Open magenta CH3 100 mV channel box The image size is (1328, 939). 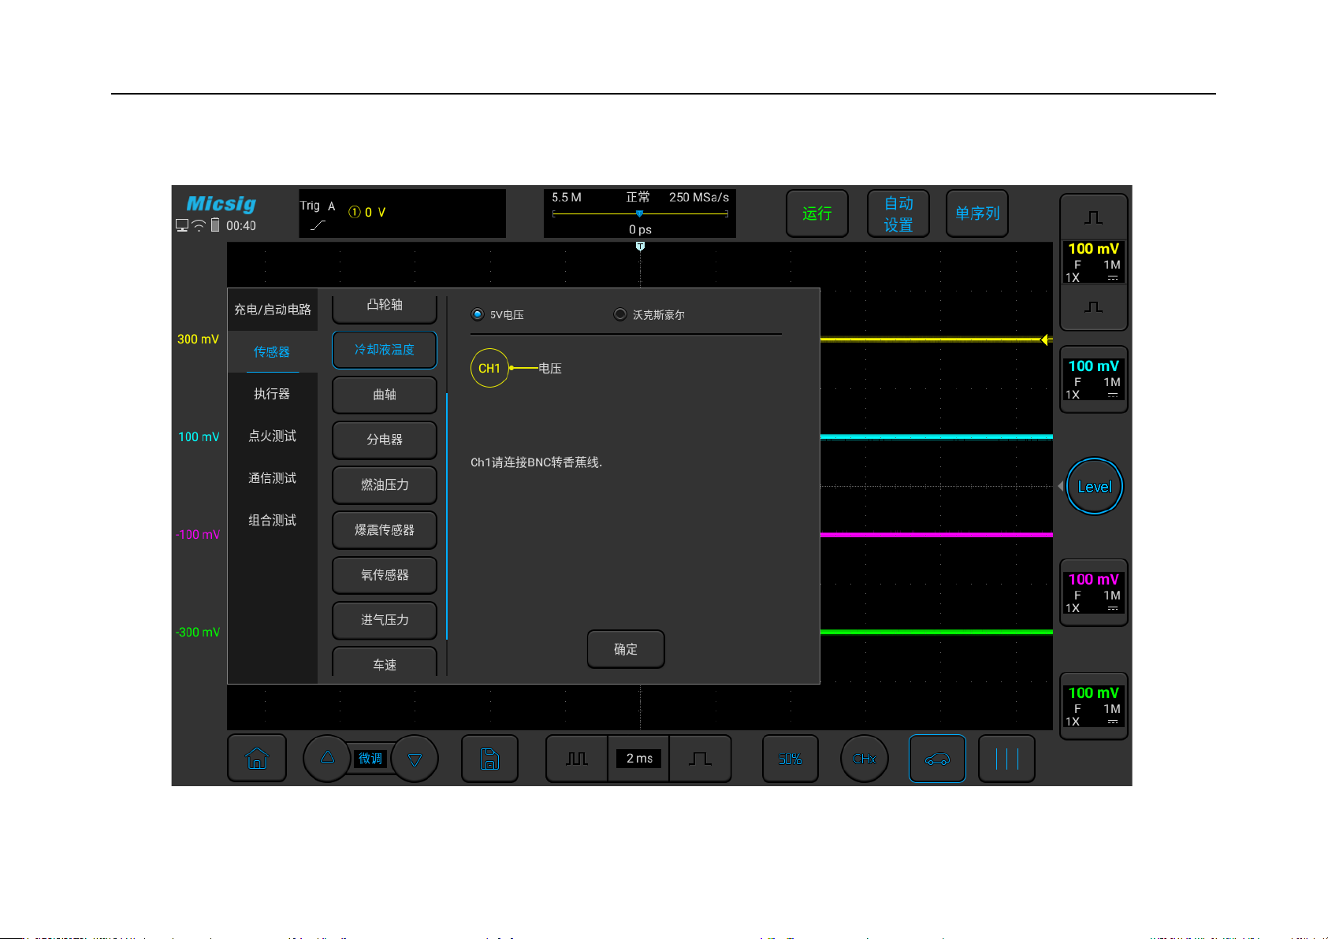tap(1093, 592)
